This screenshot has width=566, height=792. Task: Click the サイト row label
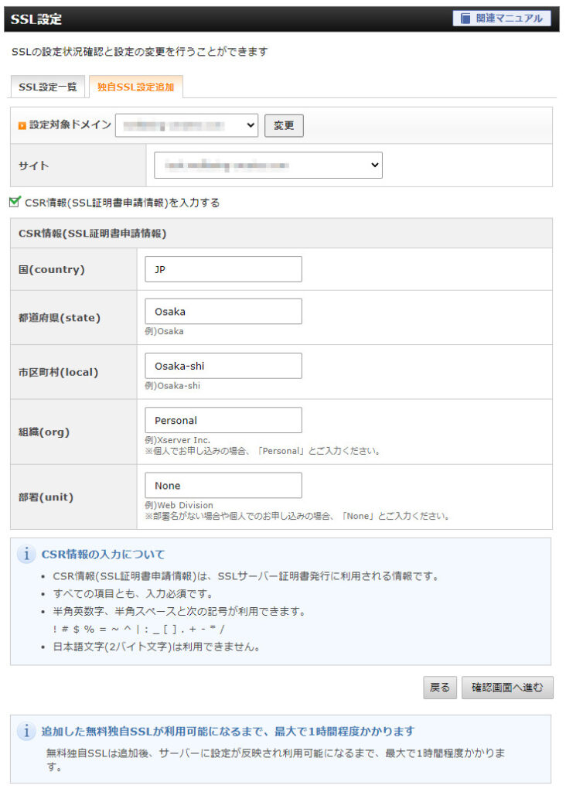[x=33, y=166]
